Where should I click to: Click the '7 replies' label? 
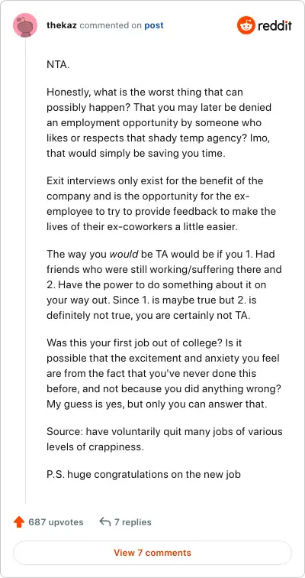click(133, 522)
